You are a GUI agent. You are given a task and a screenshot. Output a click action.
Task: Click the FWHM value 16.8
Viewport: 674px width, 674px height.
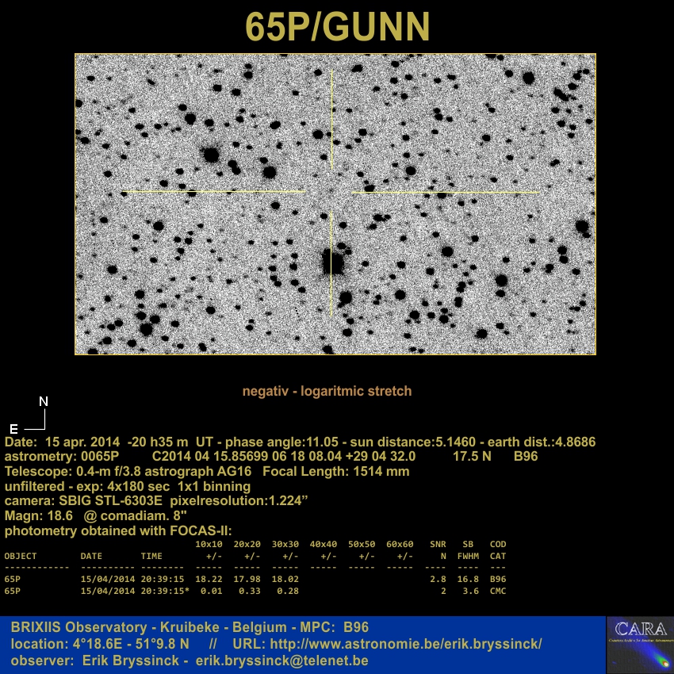pos(468,580)
